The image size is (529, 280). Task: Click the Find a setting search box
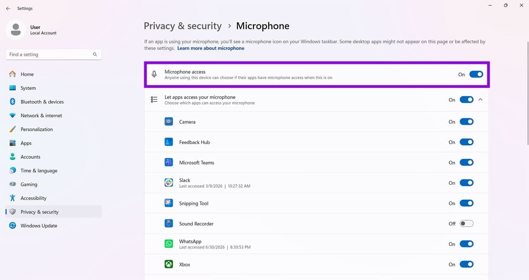pos(54,54)
